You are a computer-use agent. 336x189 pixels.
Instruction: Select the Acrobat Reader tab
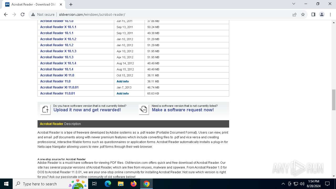(34, 4)
